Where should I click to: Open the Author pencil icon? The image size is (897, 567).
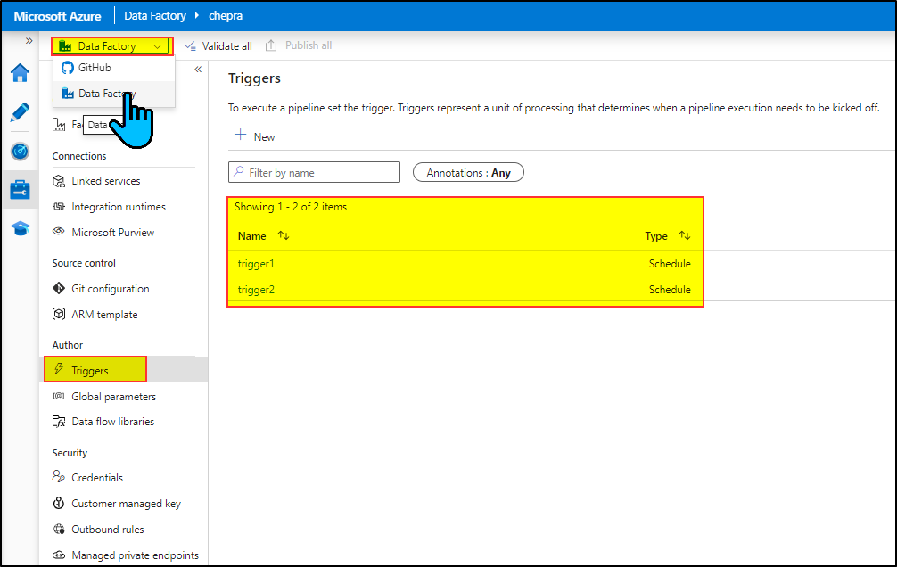[x=20, y=112]
